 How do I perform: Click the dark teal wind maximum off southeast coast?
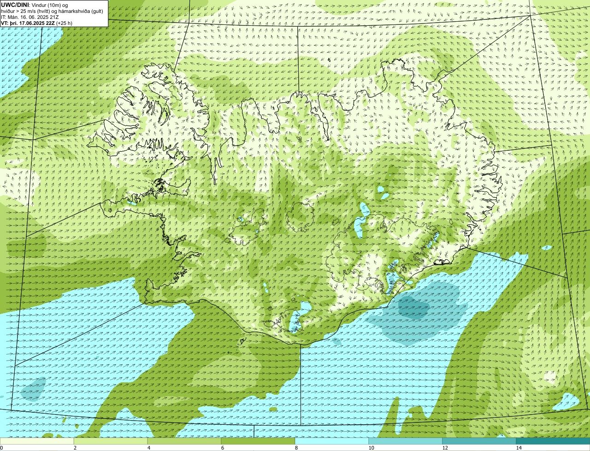point(413,308)
